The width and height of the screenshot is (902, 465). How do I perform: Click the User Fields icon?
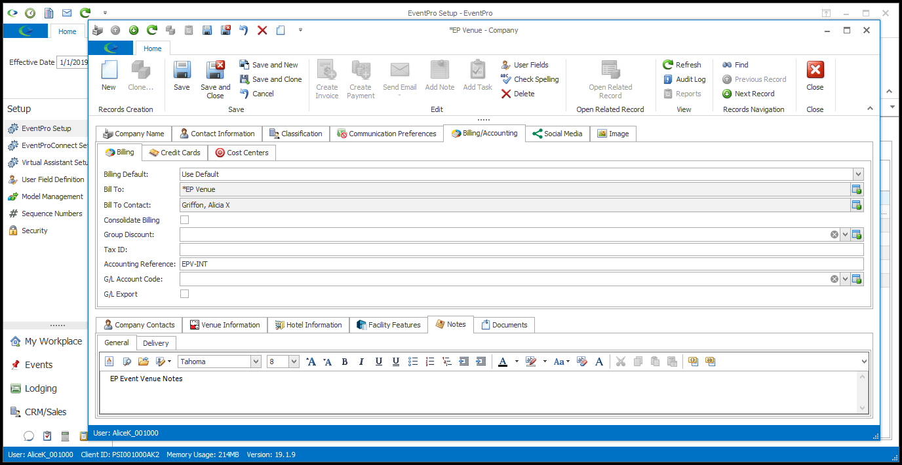[x=506, y=65]
